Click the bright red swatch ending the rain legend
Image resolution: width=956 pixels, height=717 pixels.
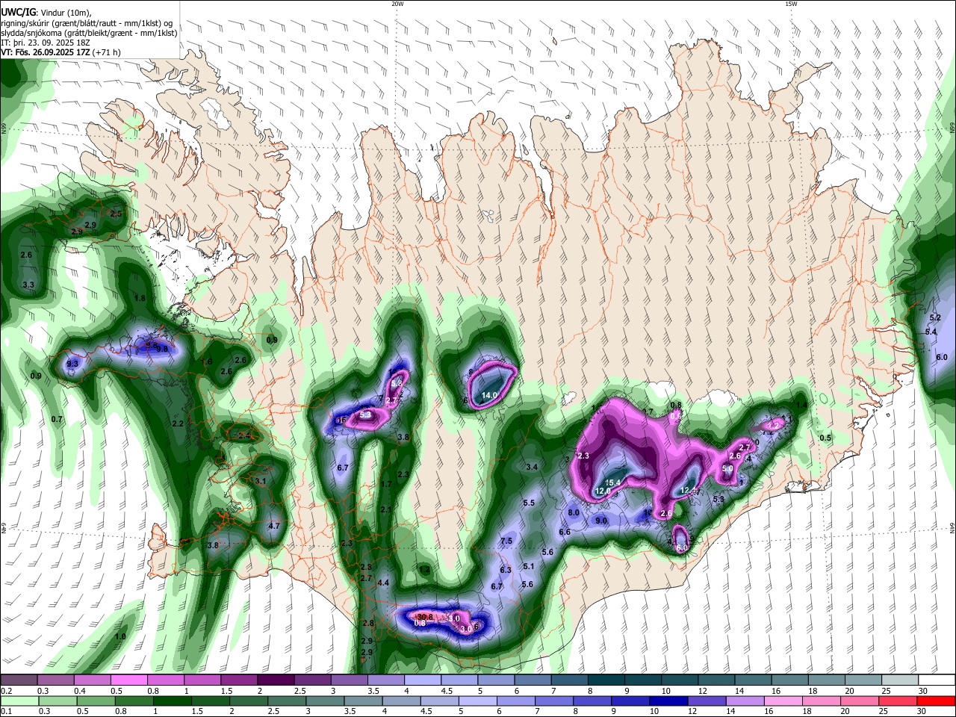click(x=936, y=701)
